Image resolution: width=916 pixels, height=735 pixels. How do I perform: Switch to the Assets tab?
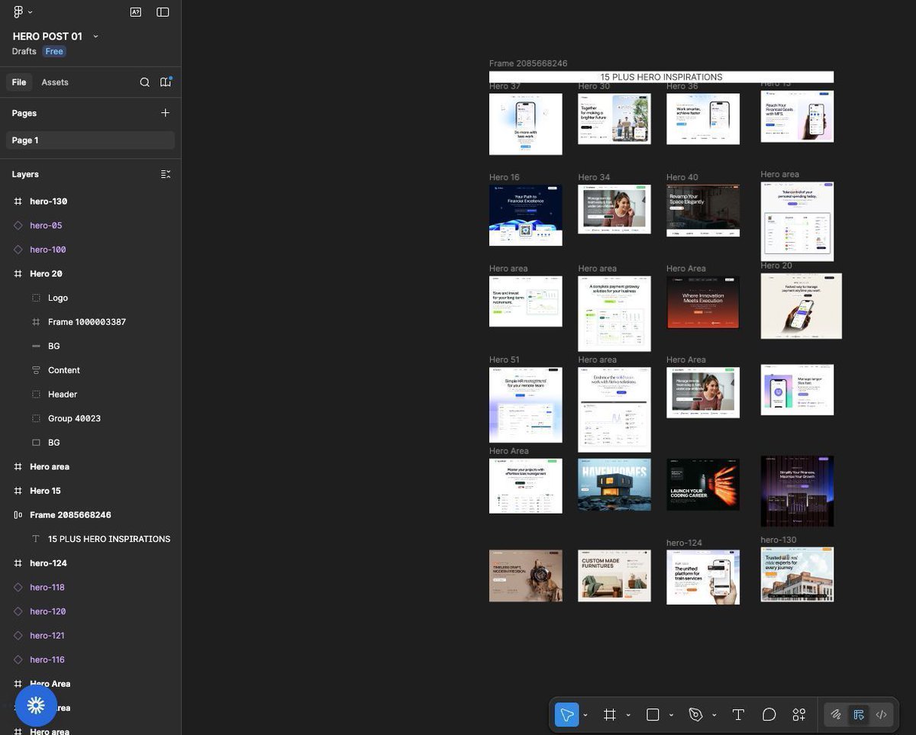pyautogui.click(x=55, y=82)
